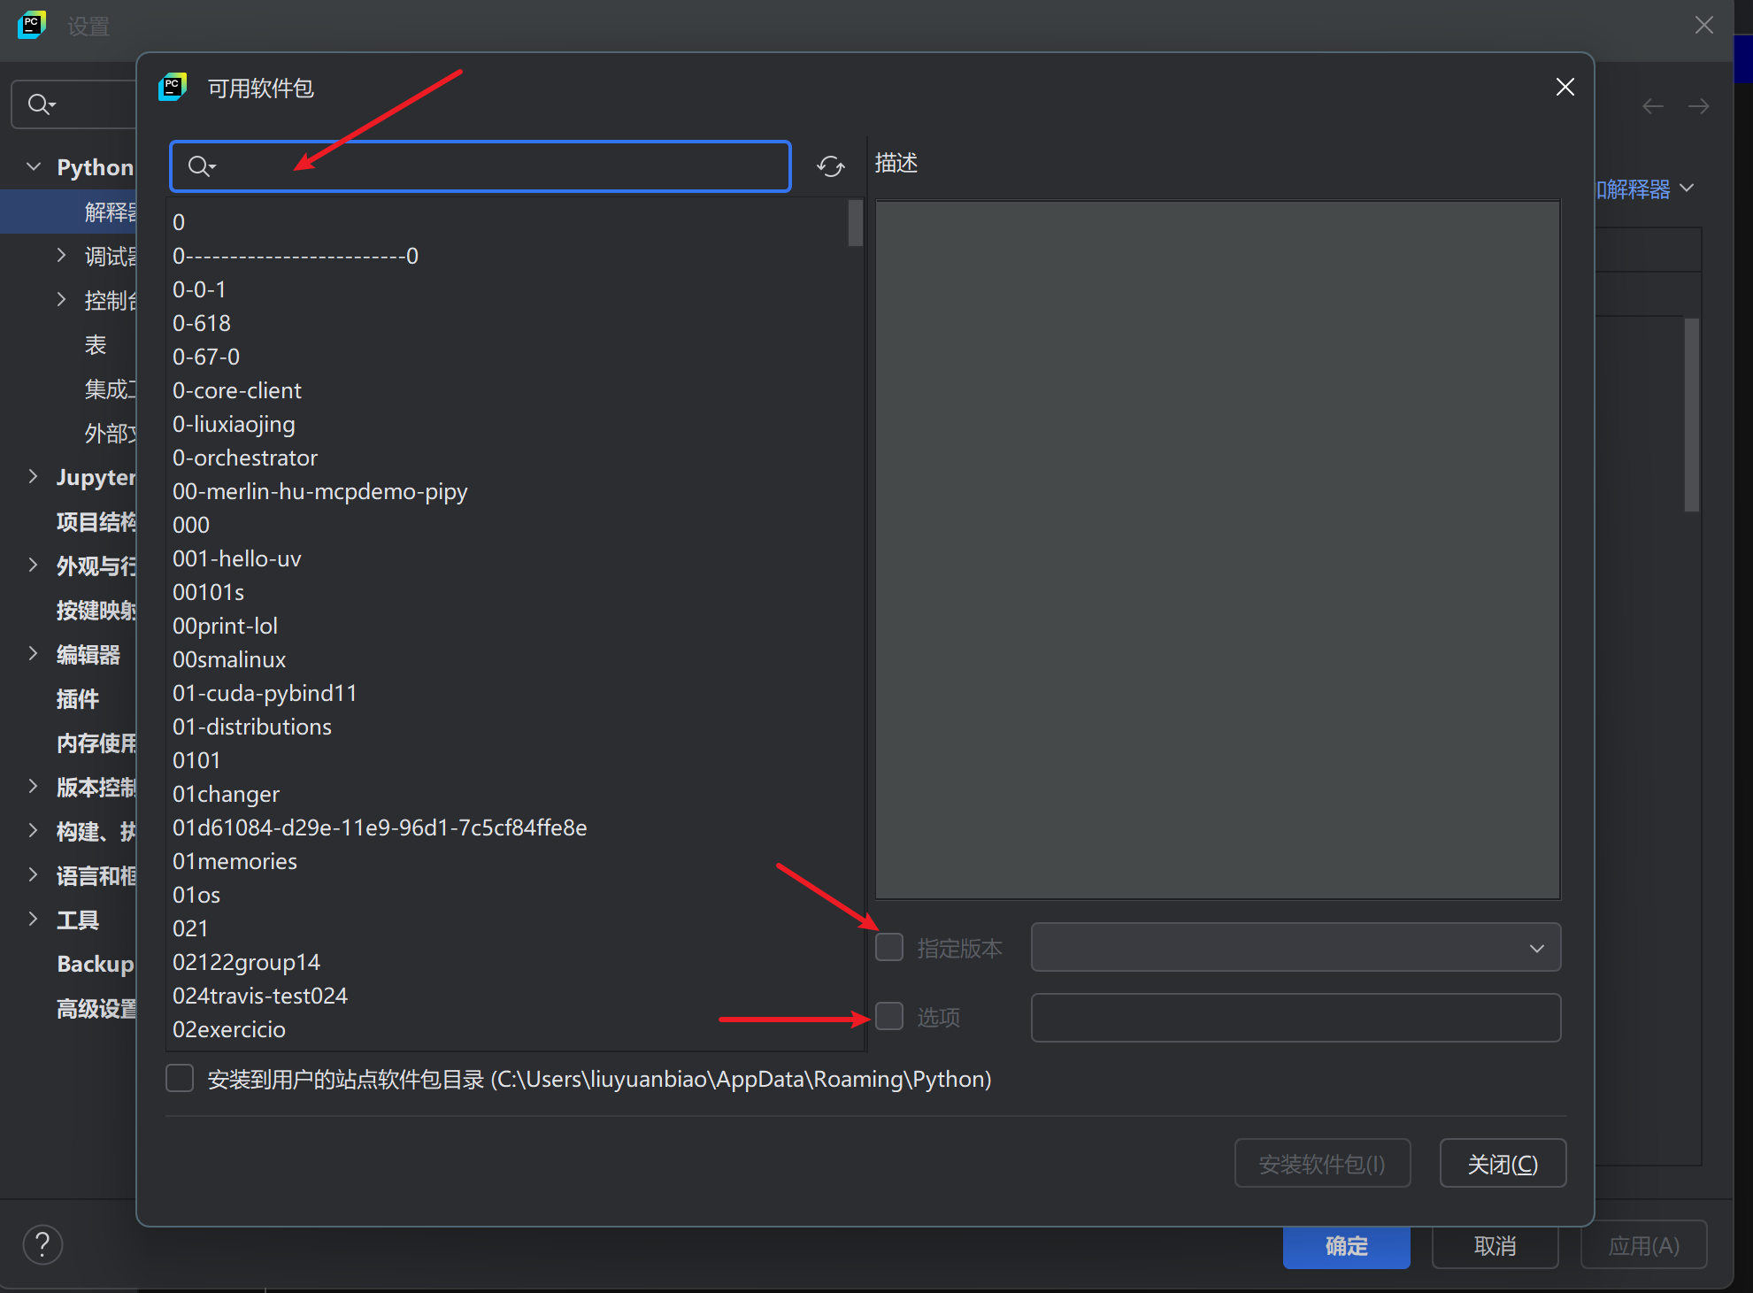This screenshot has height=1293, width=1753.
Task: Collapse the Python settings tree node
Action: (x=34, y=166)
